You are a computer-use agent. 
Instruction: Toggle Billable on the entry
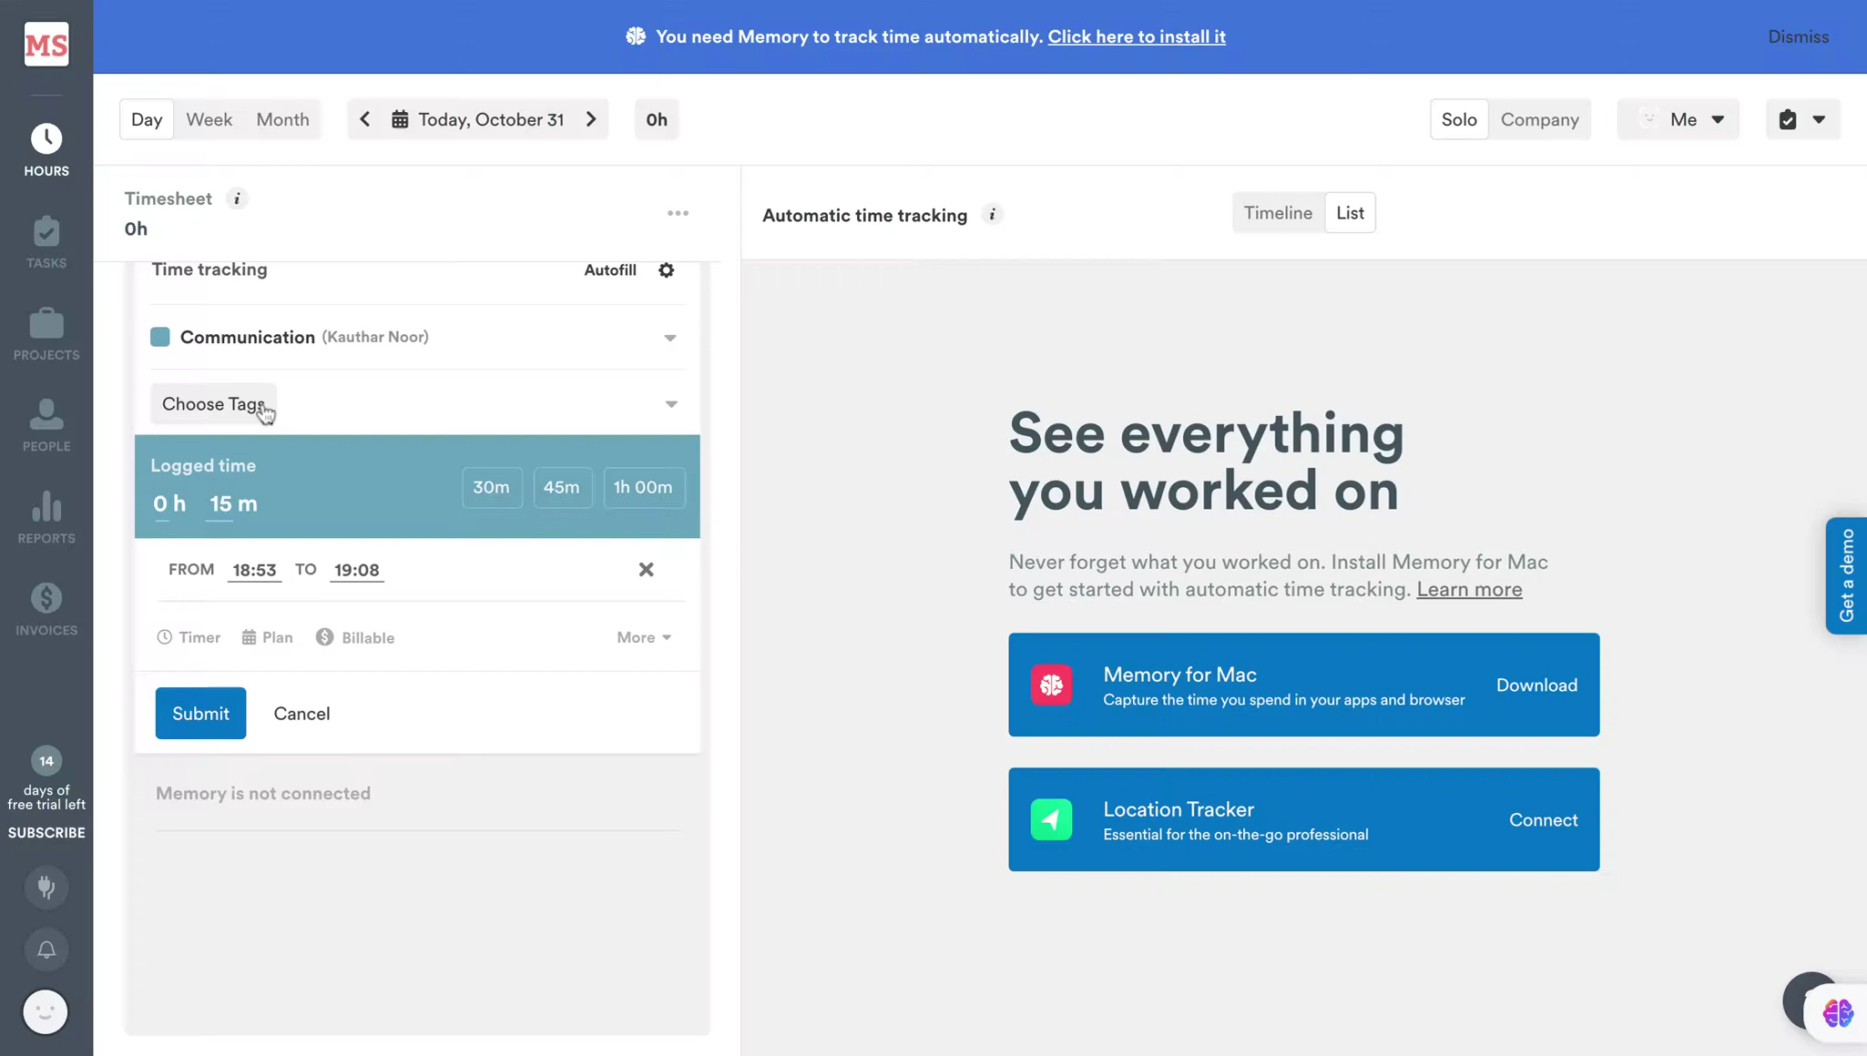tap(355, 637)
